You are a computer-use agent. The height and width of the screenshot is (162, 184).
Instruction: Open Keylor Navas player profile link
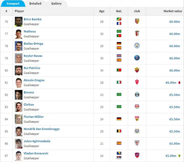[33, 56]
